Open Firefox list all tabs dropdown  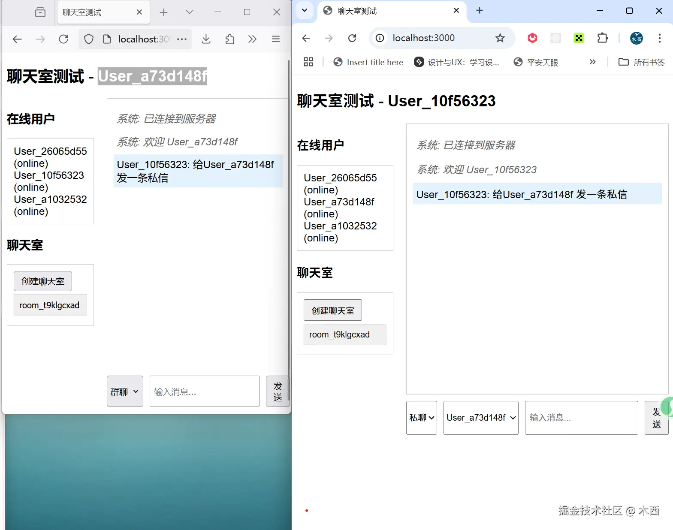(x=190, y=12)
